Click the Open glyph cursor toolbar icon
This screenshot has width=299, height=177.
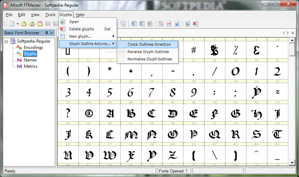[x=188, y=24]
